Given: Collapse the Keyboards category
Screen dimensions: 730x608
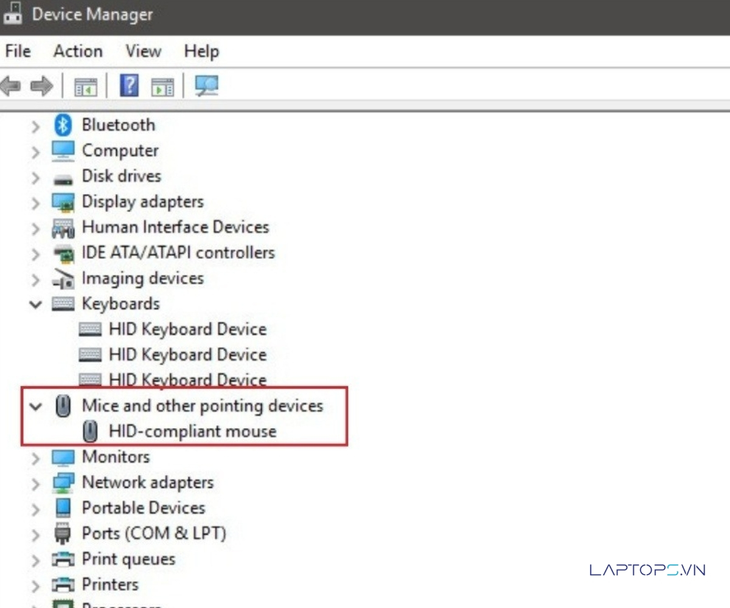Looking at the screenshot, I should click(x=36, y=304).
